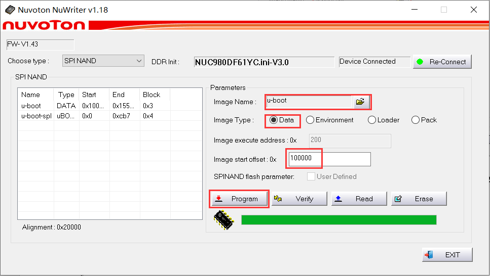
Task: Click the Alignment : 0x20000 label
Action: (51, 227)
